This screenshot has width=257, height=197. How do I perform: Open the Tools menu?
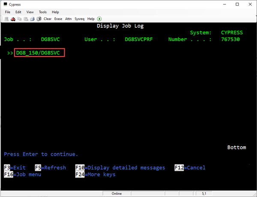(x=42, y=12)
